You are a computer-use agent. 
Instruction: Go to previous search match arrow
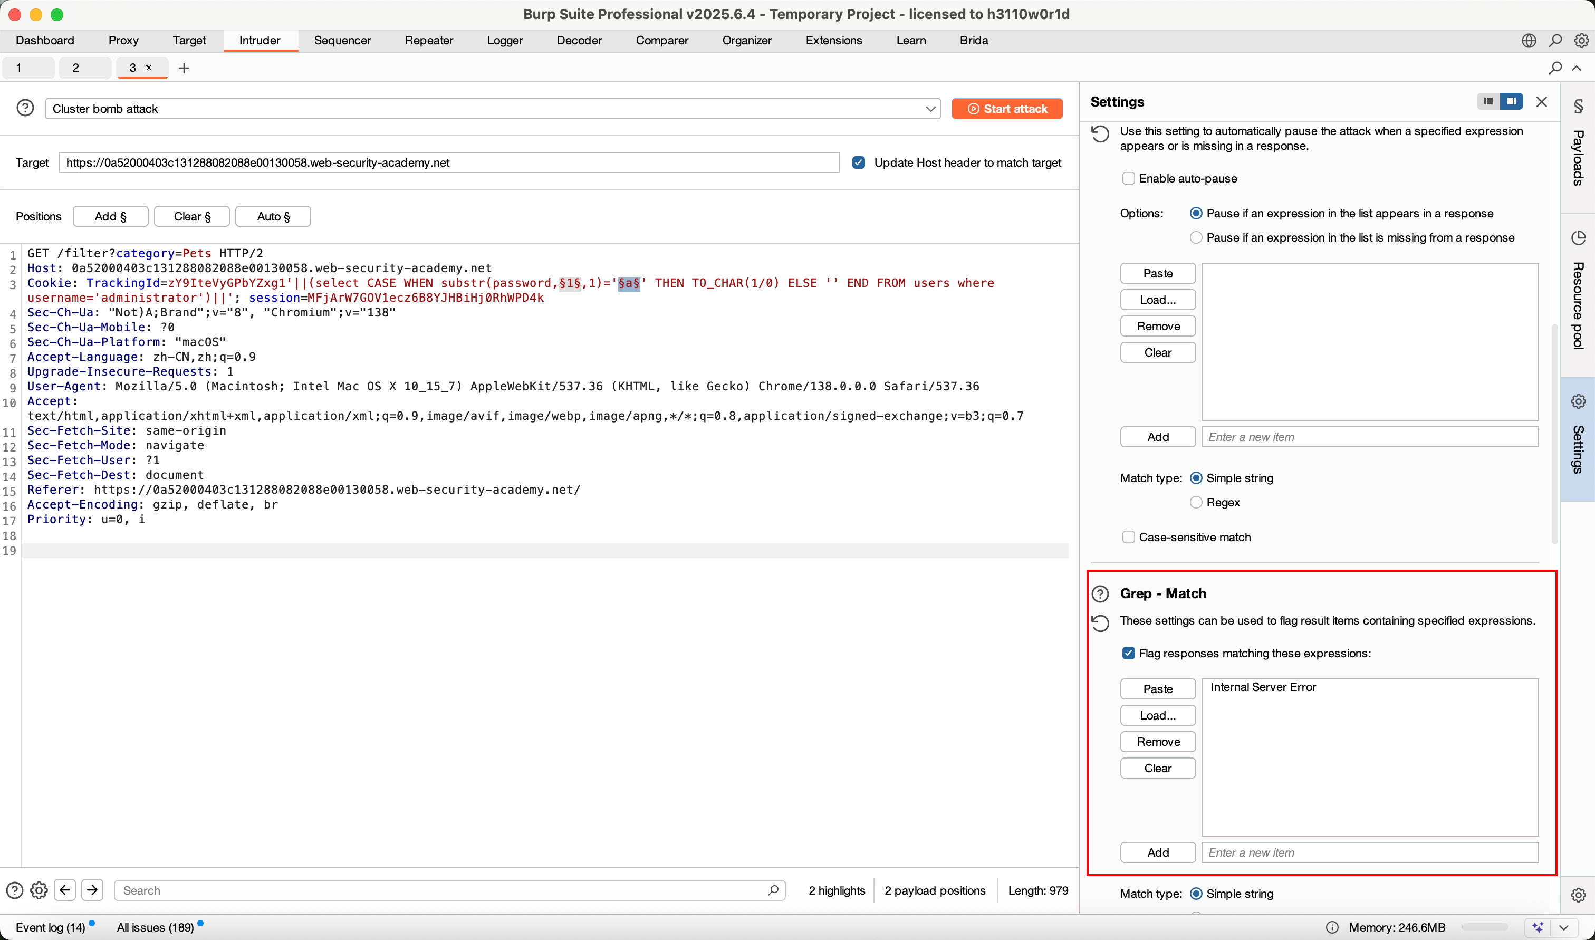pos(65,890)
